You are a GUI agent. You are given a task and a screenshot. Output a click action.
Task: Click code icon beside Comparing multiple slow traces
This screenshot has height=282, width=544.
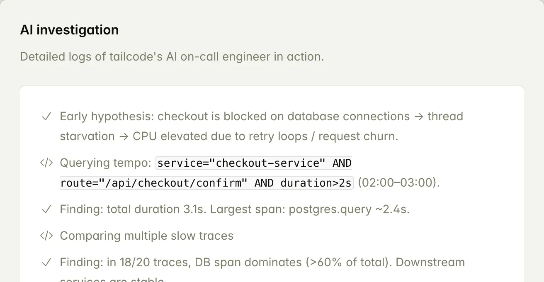coord(46,236)
